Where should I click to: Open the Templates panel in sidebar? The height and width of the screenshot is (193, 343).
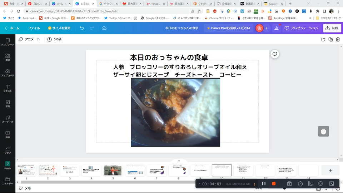(x=8, y=42)
